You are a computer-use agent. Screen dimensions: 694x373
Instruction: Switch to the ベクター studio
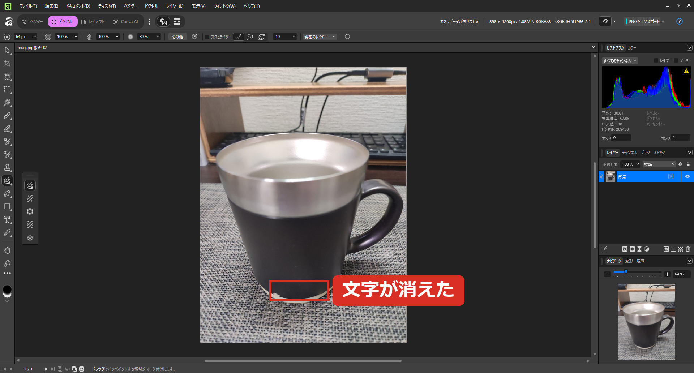pos(33,22)
